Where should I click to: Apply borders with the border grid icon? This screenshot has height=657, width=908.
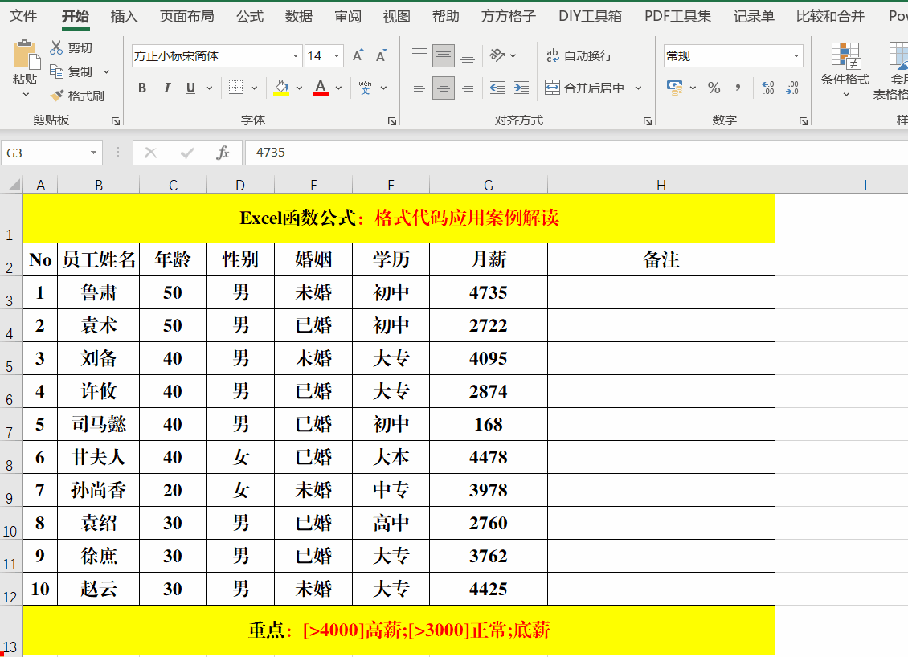(235, 88)
